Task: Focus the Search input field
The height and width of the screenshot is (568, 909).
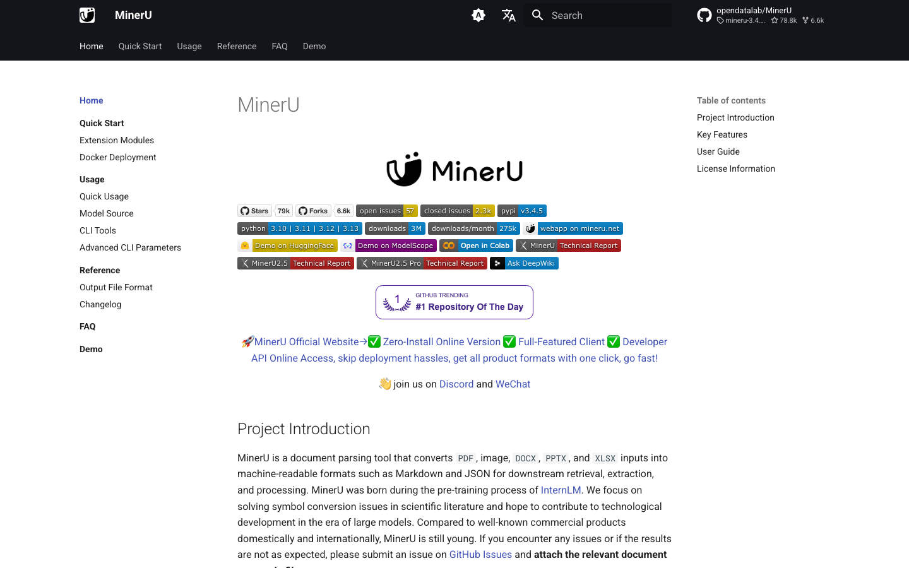Action: [598, 15]
